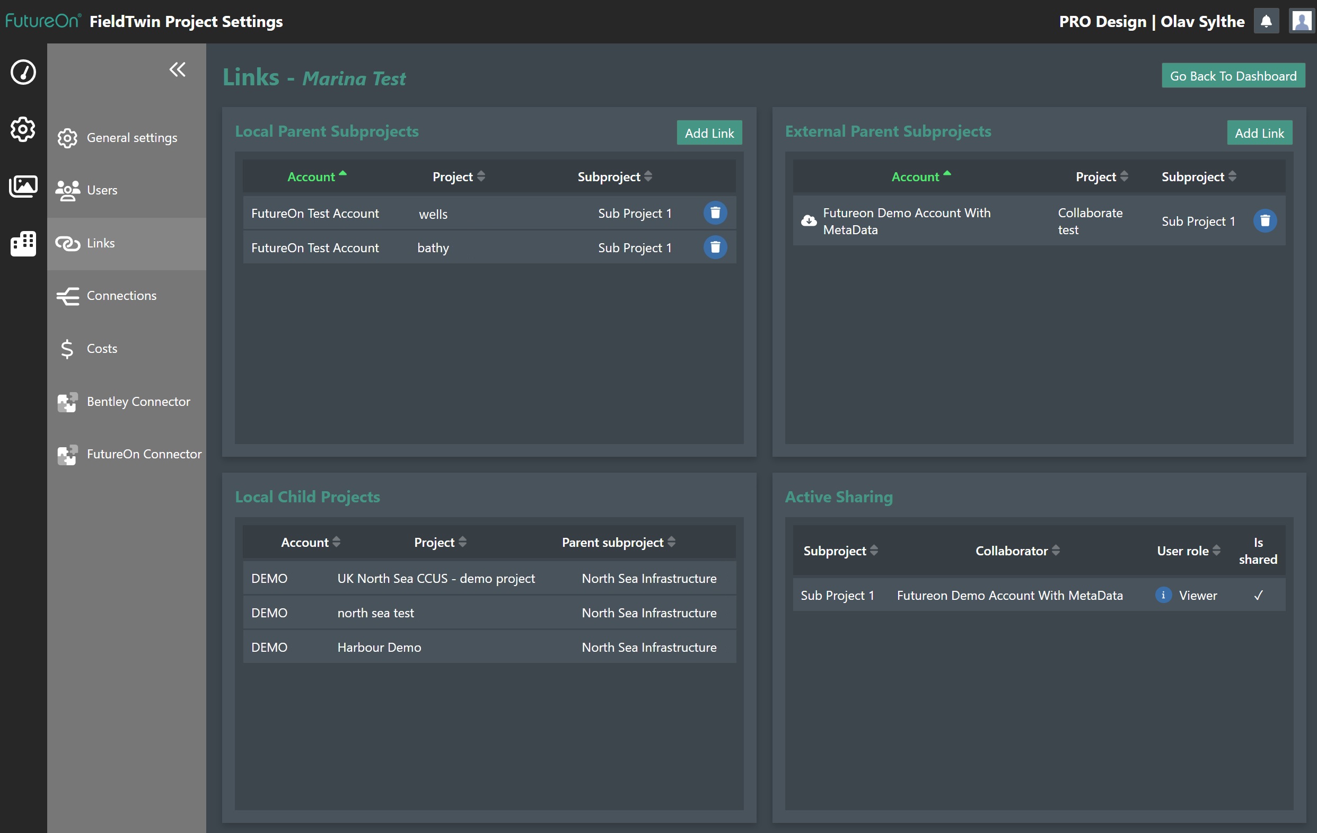Click Collaborate test project cell
1317x833 pixels.
(x=1090, y=221)
